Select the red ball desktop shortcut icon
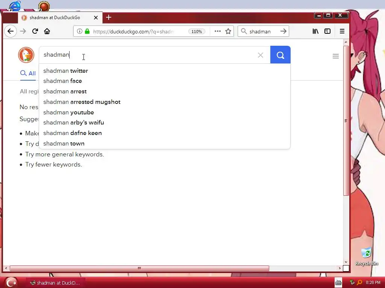385x288 pixels. 44,6
